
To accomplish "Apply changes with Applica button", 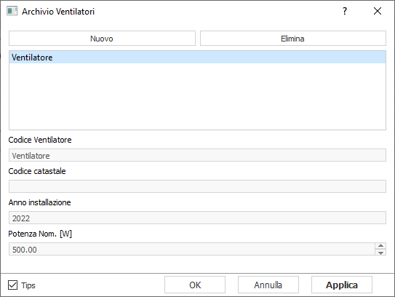I will (342, 285).
